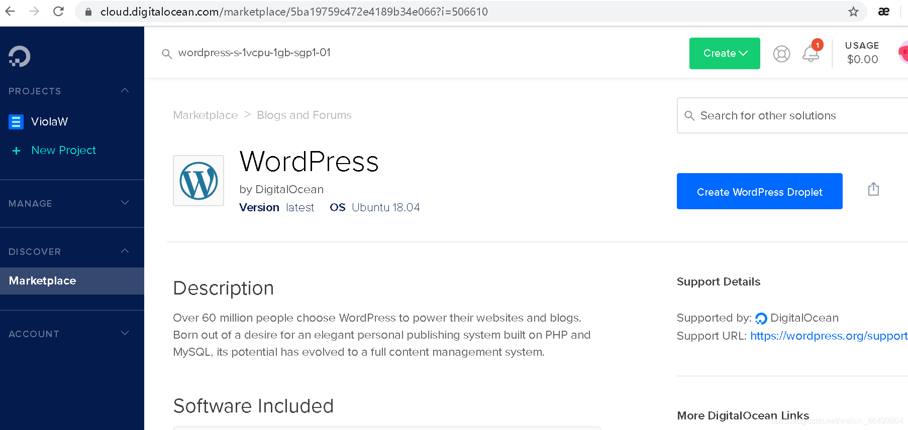908x430 pixels.
Task: Focus the Search for other solutions field
Action: (792, 115)
